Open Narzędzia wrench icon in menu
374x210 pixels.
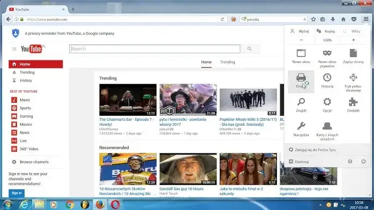[301, 129]
